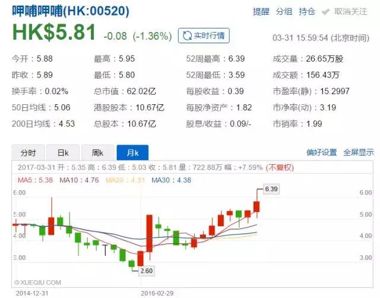Click 最低：5.80 value

click(115, 75)
